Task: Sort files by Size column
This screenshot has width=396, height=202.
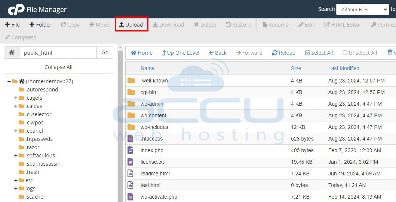Action: click(x=296, y=68)
